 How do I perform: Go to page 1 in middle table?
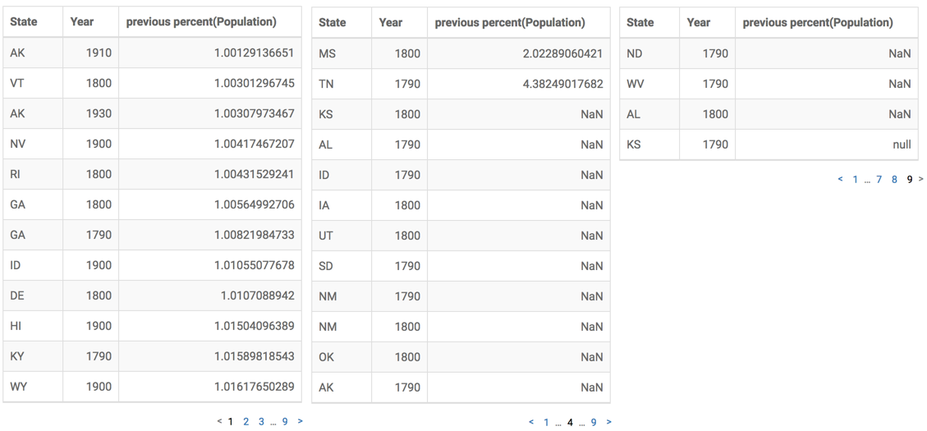546,422
